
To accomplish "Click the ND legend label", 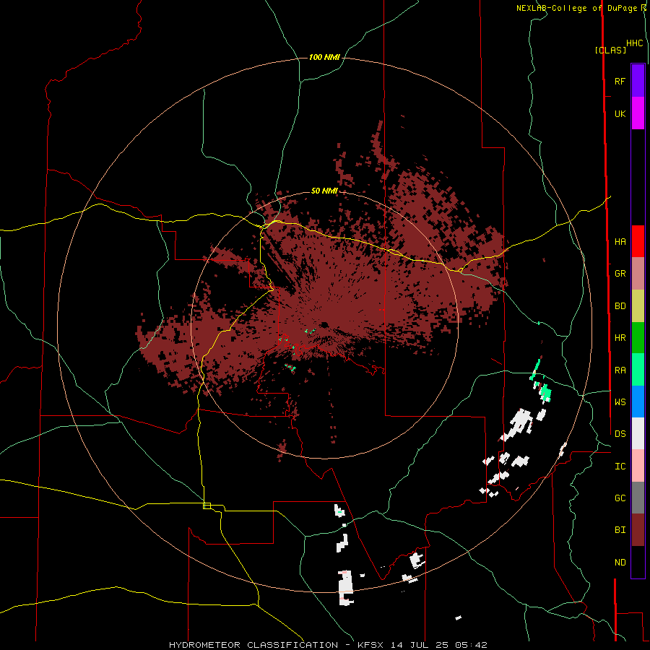I will point(620,563).
